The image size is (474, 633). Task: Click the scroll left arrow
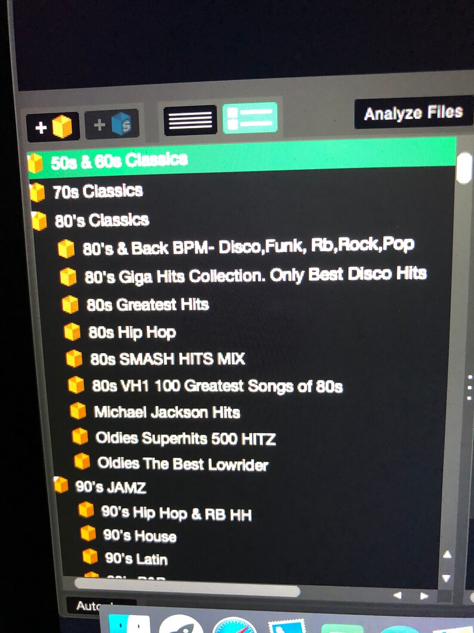[397, 595]
